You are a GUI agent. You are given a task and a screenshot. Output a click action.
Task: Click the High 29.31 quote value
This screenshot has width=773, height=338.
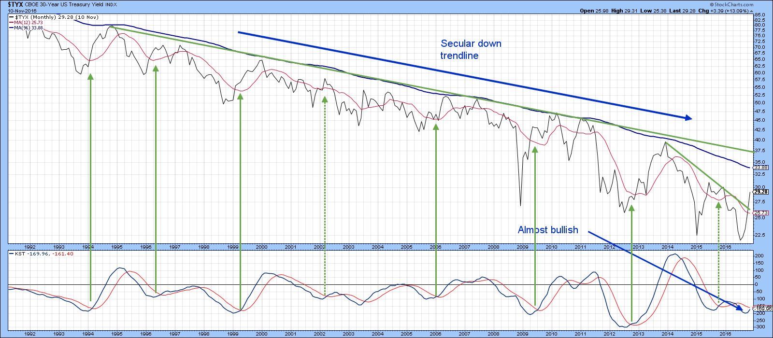pyautogui.click(x=625, y=11)
